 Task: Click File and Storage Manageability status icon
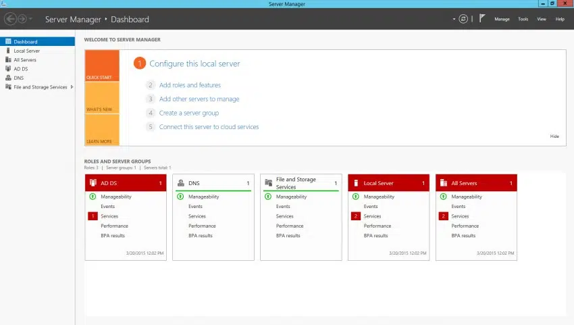pos(268,197)
